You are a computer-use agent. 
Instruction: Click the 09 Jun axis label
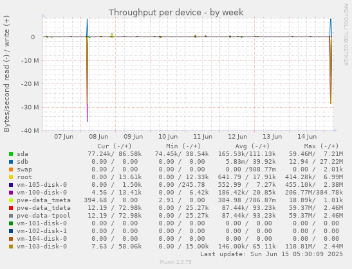click(x=133, y=137)
